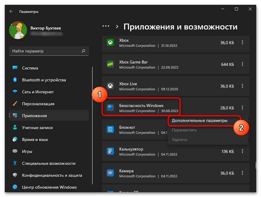This screenshot has height=197, width=261.
Task: Click the Xbox Live app name
Action: pos(128,84)
